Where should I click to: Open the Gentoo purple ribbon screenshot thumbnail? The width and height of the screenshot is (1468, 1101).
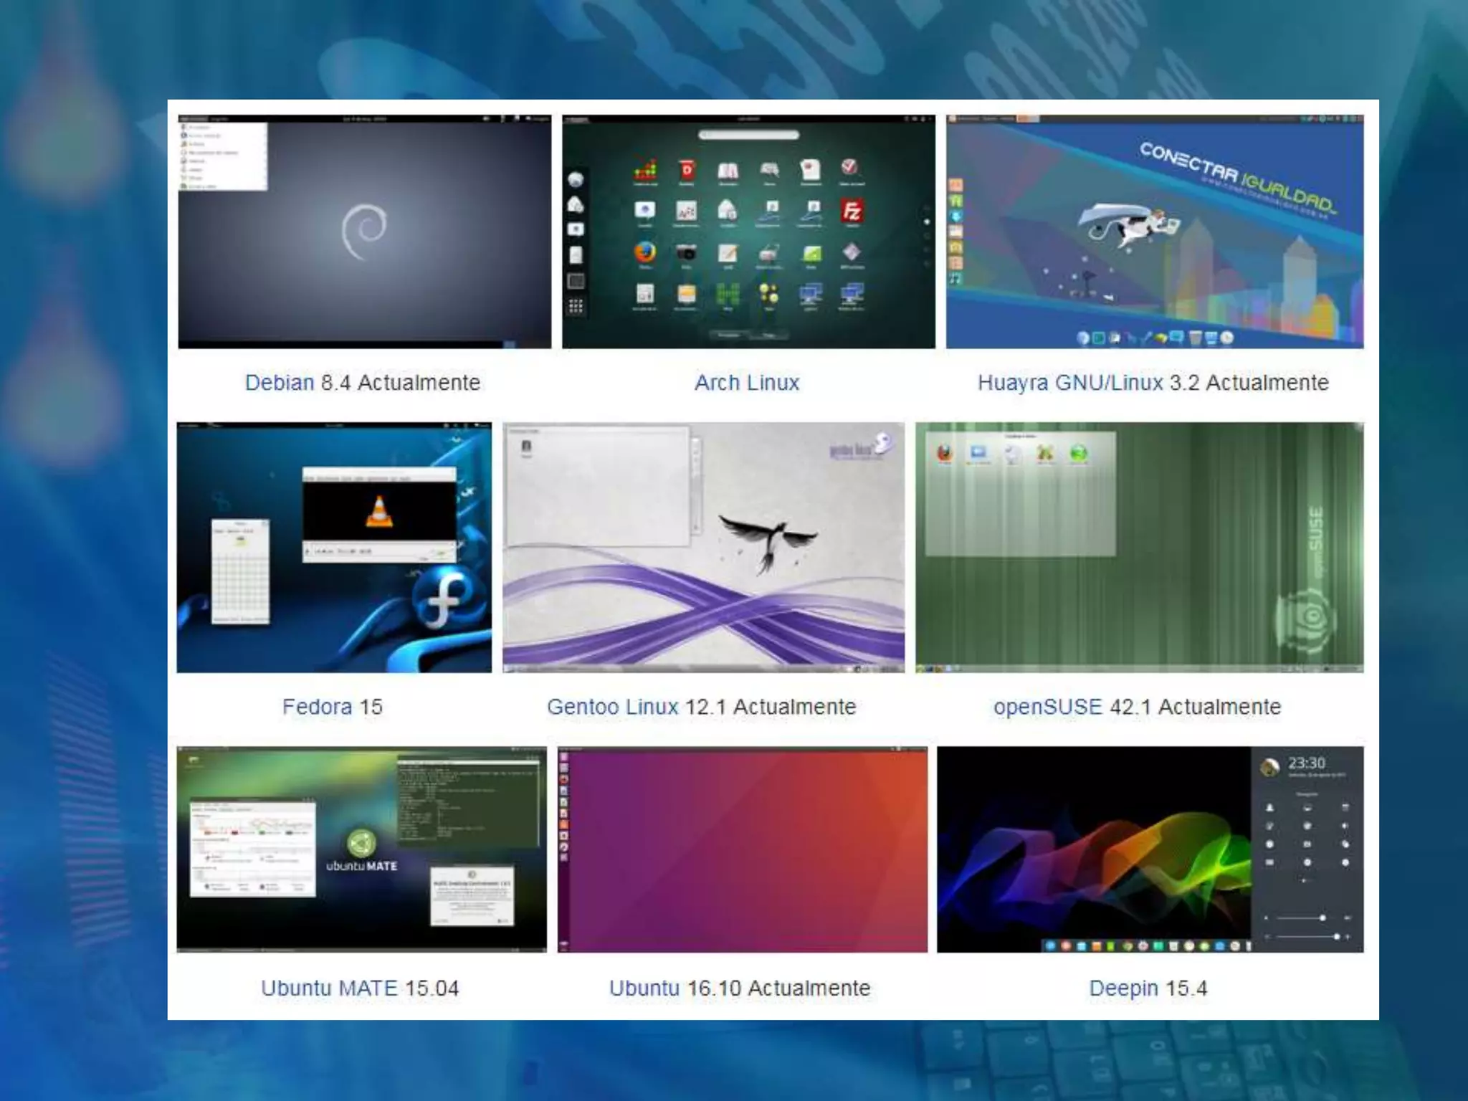(x=703, y=548)
